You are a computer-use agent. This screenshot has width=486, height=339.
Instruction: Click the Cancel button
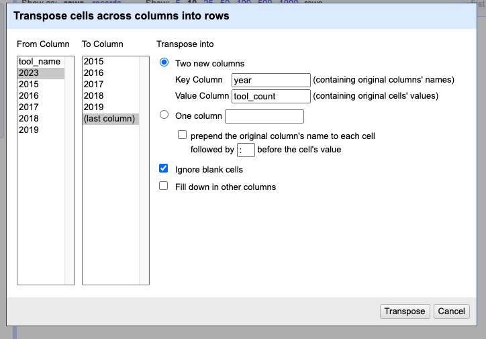[x=451, y=311]
